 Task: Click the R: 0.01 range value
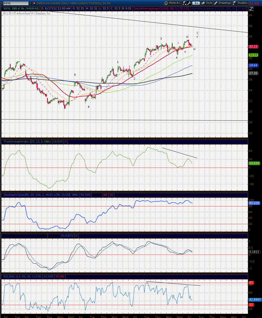tap(127, 8)
